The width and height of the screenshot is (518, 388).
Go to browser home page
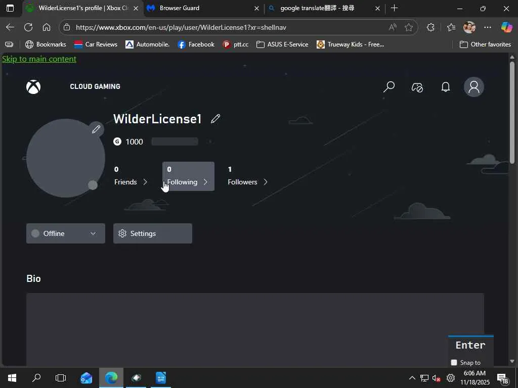coord(47,27)
